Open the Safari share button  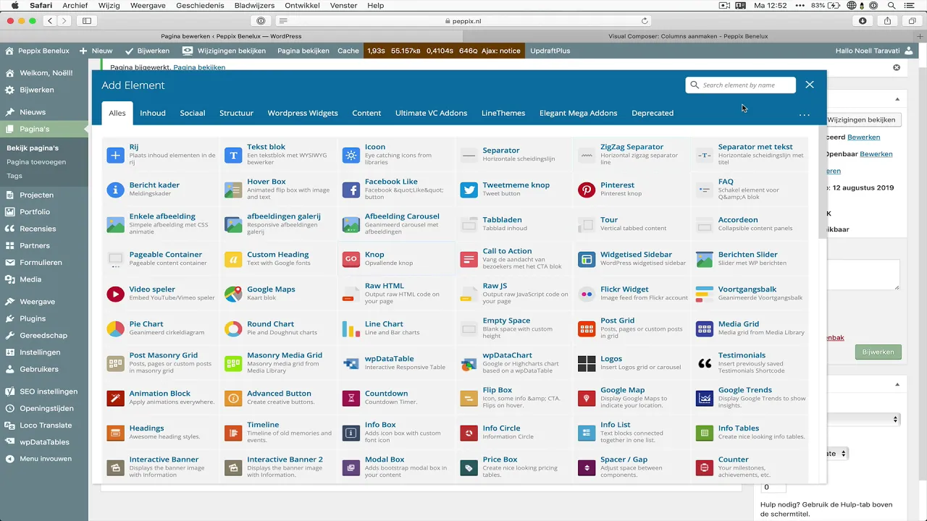(887, 21)
